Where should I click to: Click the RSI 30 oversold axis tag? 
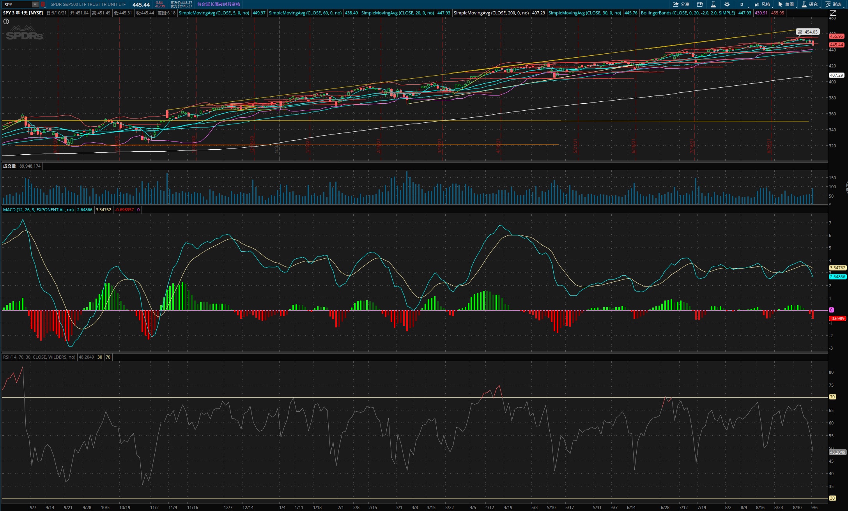coord(832,498)
